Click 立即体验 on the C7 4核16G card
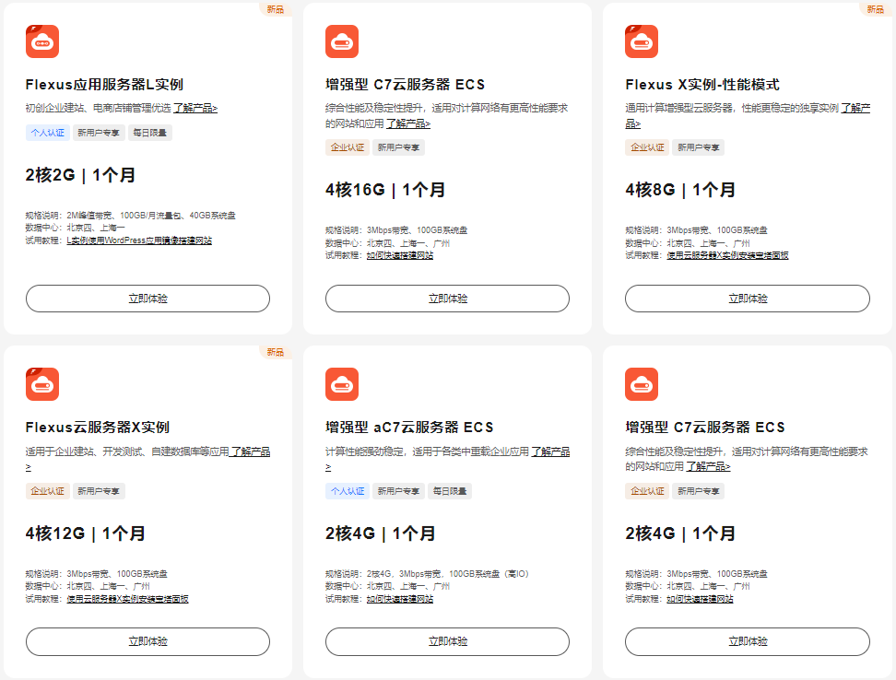This screenshot has width=896, height=680. coord(447,299)
